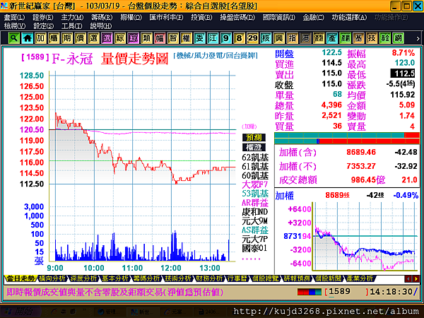The image size is (424, 318).
Task: Click the 權 toolbar icon
Action: tap(186, 38)
